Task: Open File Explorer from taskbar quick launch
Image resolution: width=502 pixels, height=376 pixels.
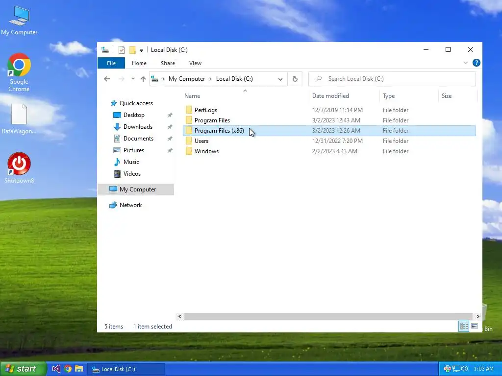Action: pyautogui.click(x=79, y=369)
